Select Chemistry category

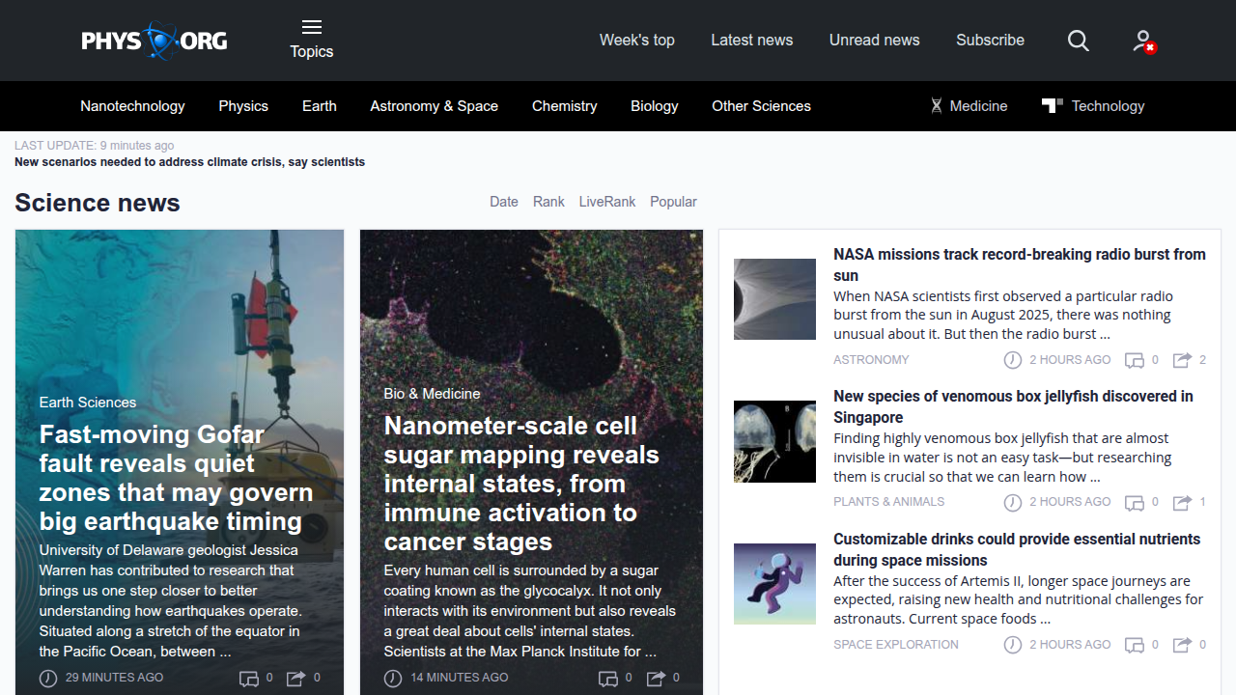[x=565, y=106]
